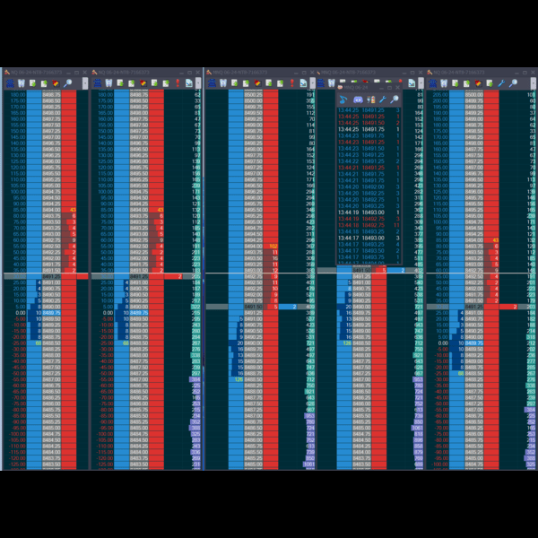Click the tooth-shaped icon in the first MNQ window toolbar
The width and height of the screenshot is (538, 538).
[x=223, y=83]
